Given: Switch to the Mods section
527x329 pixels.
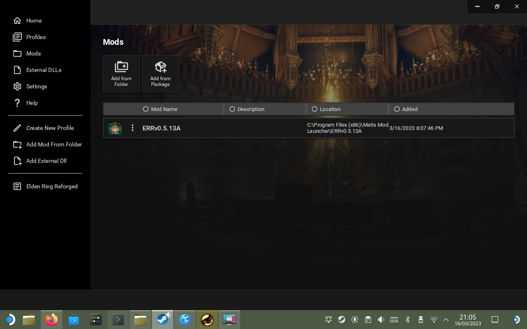Looking at the screenshot, I should coord(33,53).
